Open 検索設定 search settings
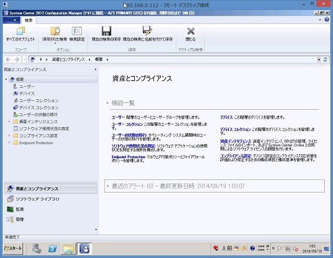 click(x=76, y=34)
